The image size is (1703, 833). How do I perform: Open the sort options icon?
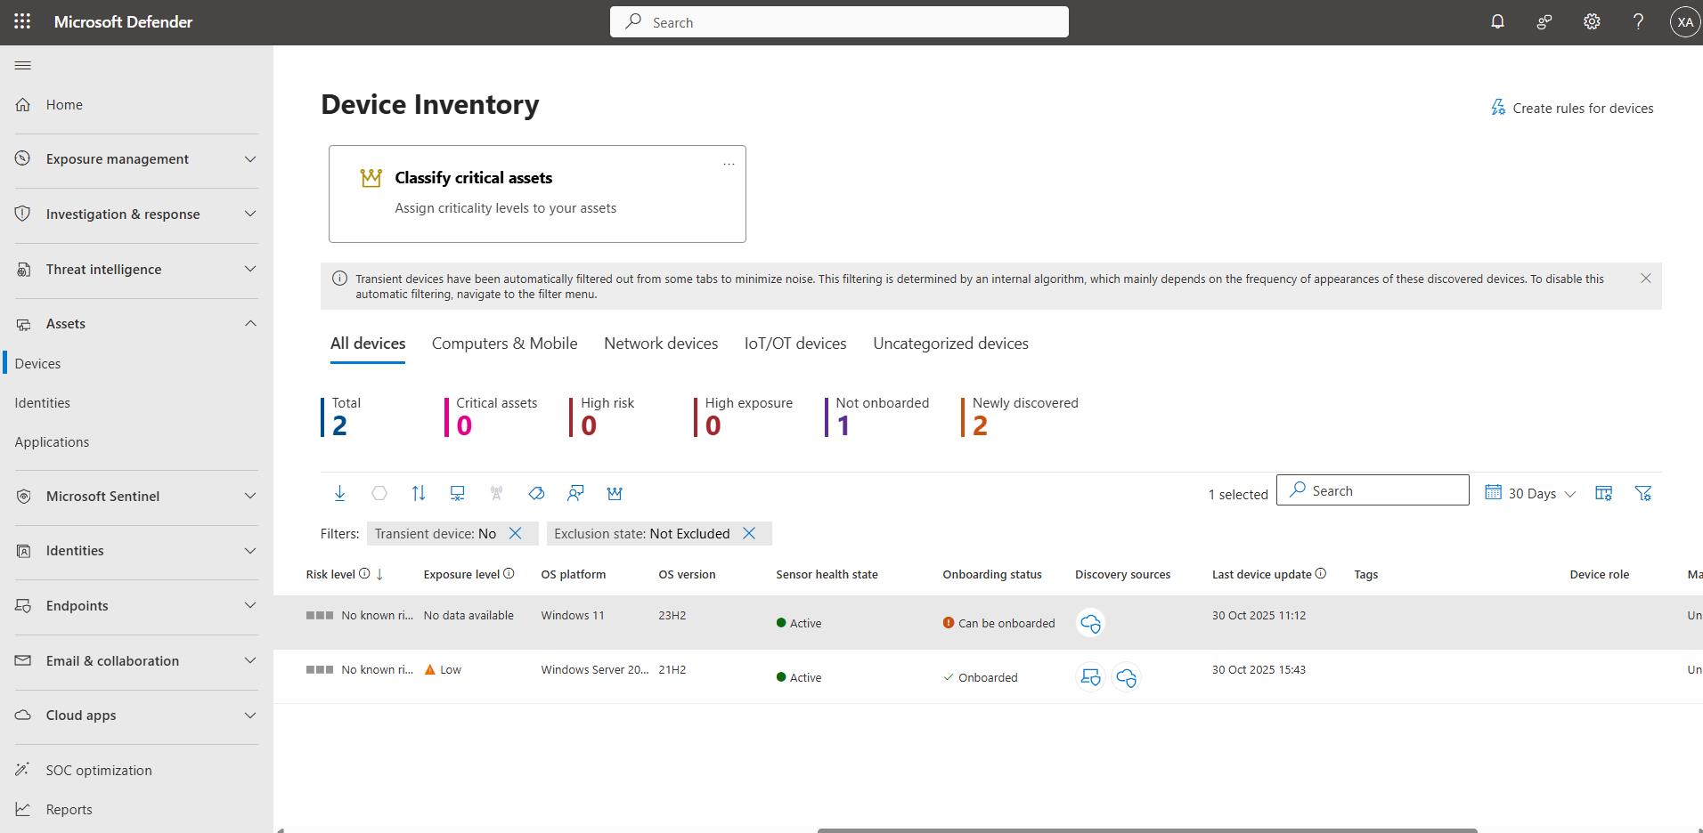coord(419,493)
